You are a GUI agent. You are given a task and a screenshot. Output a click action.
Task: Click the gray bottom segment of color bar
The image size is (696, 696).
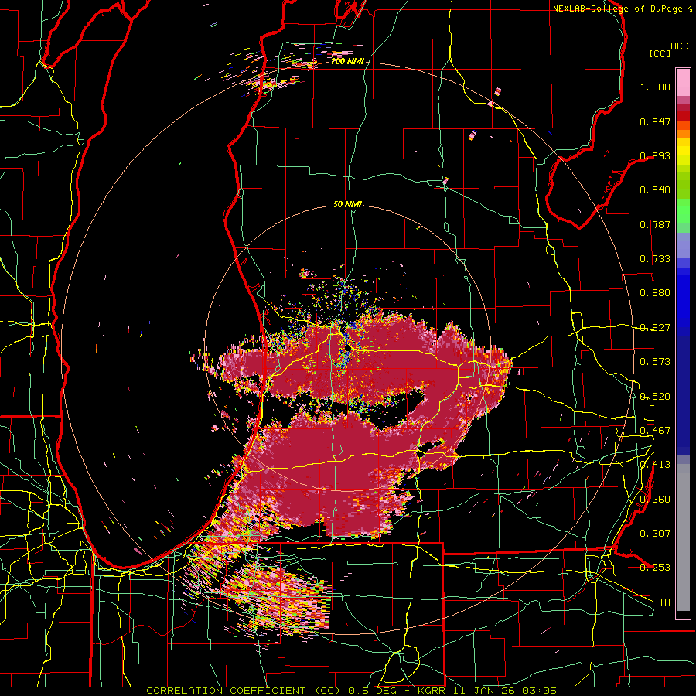click(x=683, y=537)
